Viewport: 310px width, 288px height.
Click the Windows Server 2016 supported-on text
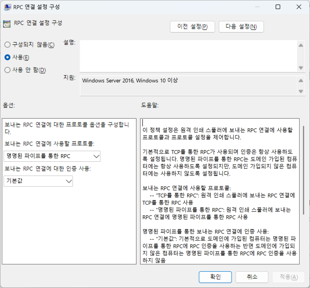pos(130,81)
